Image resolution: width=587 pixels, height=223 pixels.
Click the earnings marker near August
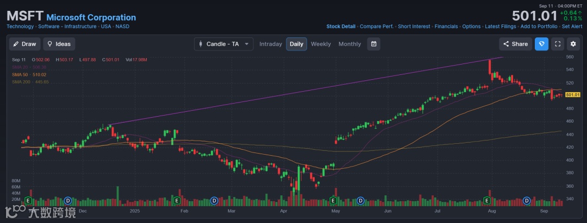[488, 201]
